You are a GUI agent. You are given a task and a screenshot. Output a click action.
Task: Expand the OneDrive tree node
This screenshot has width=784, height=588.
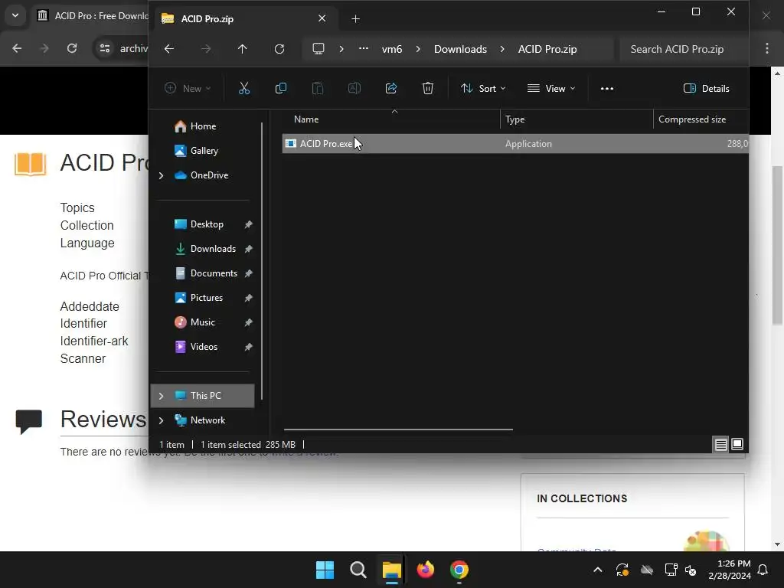tap(161, 175)
